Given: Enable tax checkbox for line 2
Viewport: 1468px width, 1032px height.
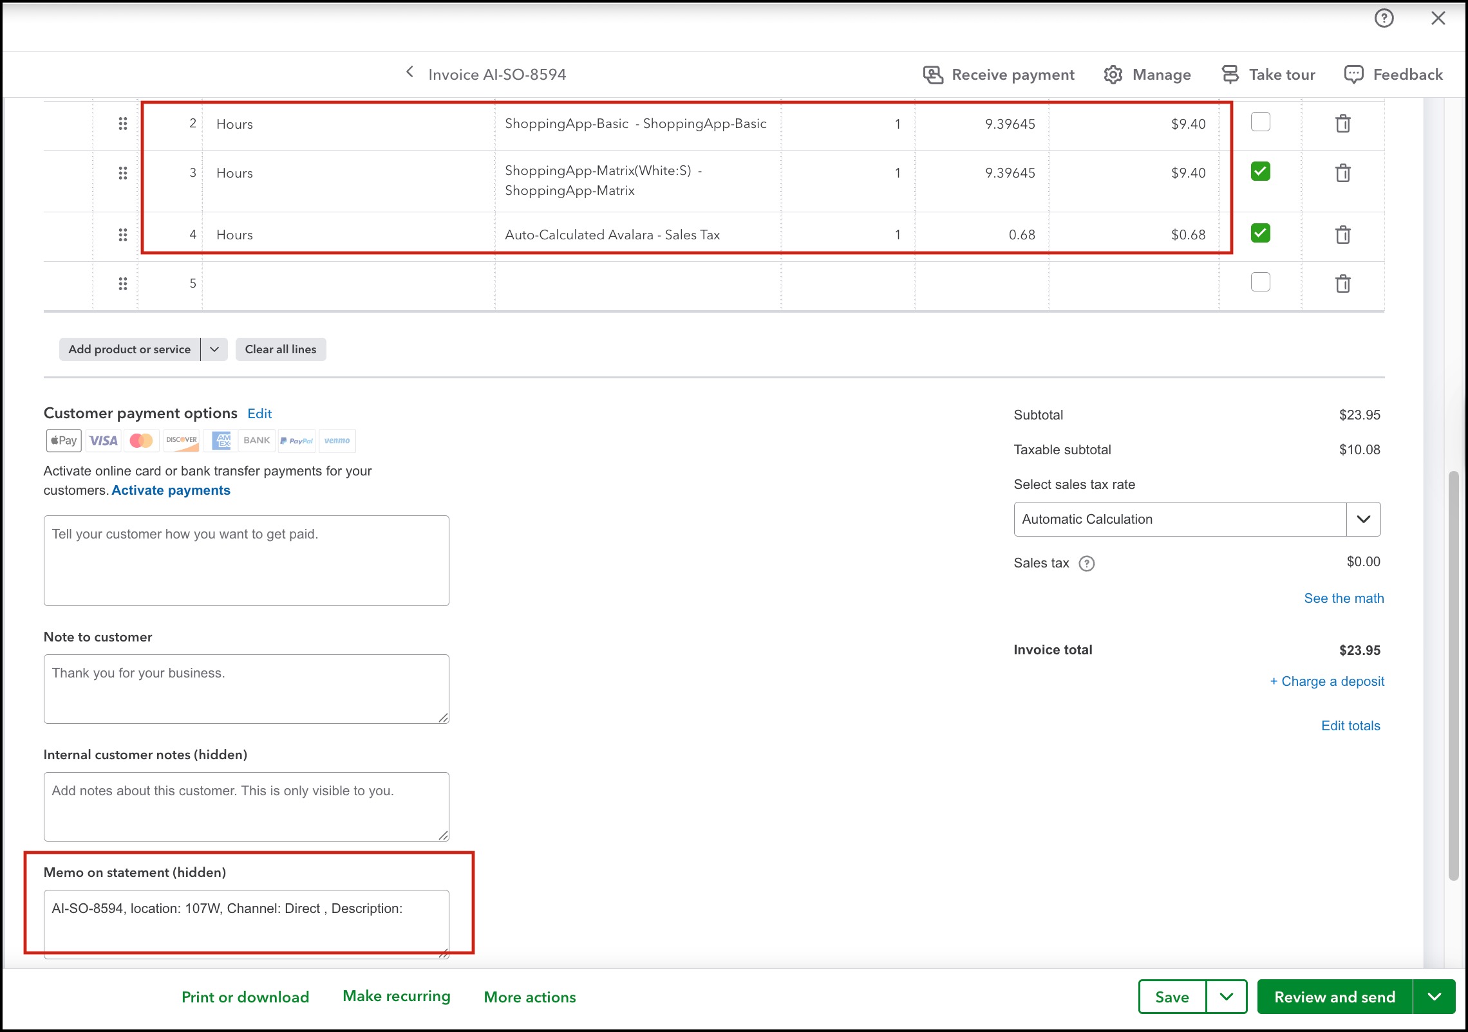Looking at the screenshot, I should 1260,122.
